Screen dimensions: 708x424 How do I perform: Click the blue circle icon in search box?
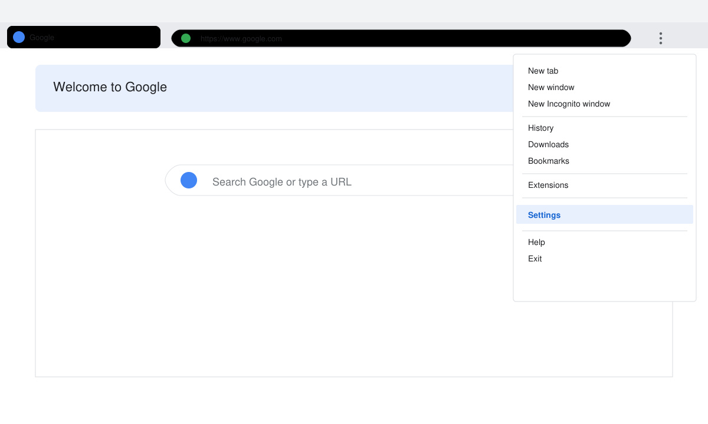[189, 180]
